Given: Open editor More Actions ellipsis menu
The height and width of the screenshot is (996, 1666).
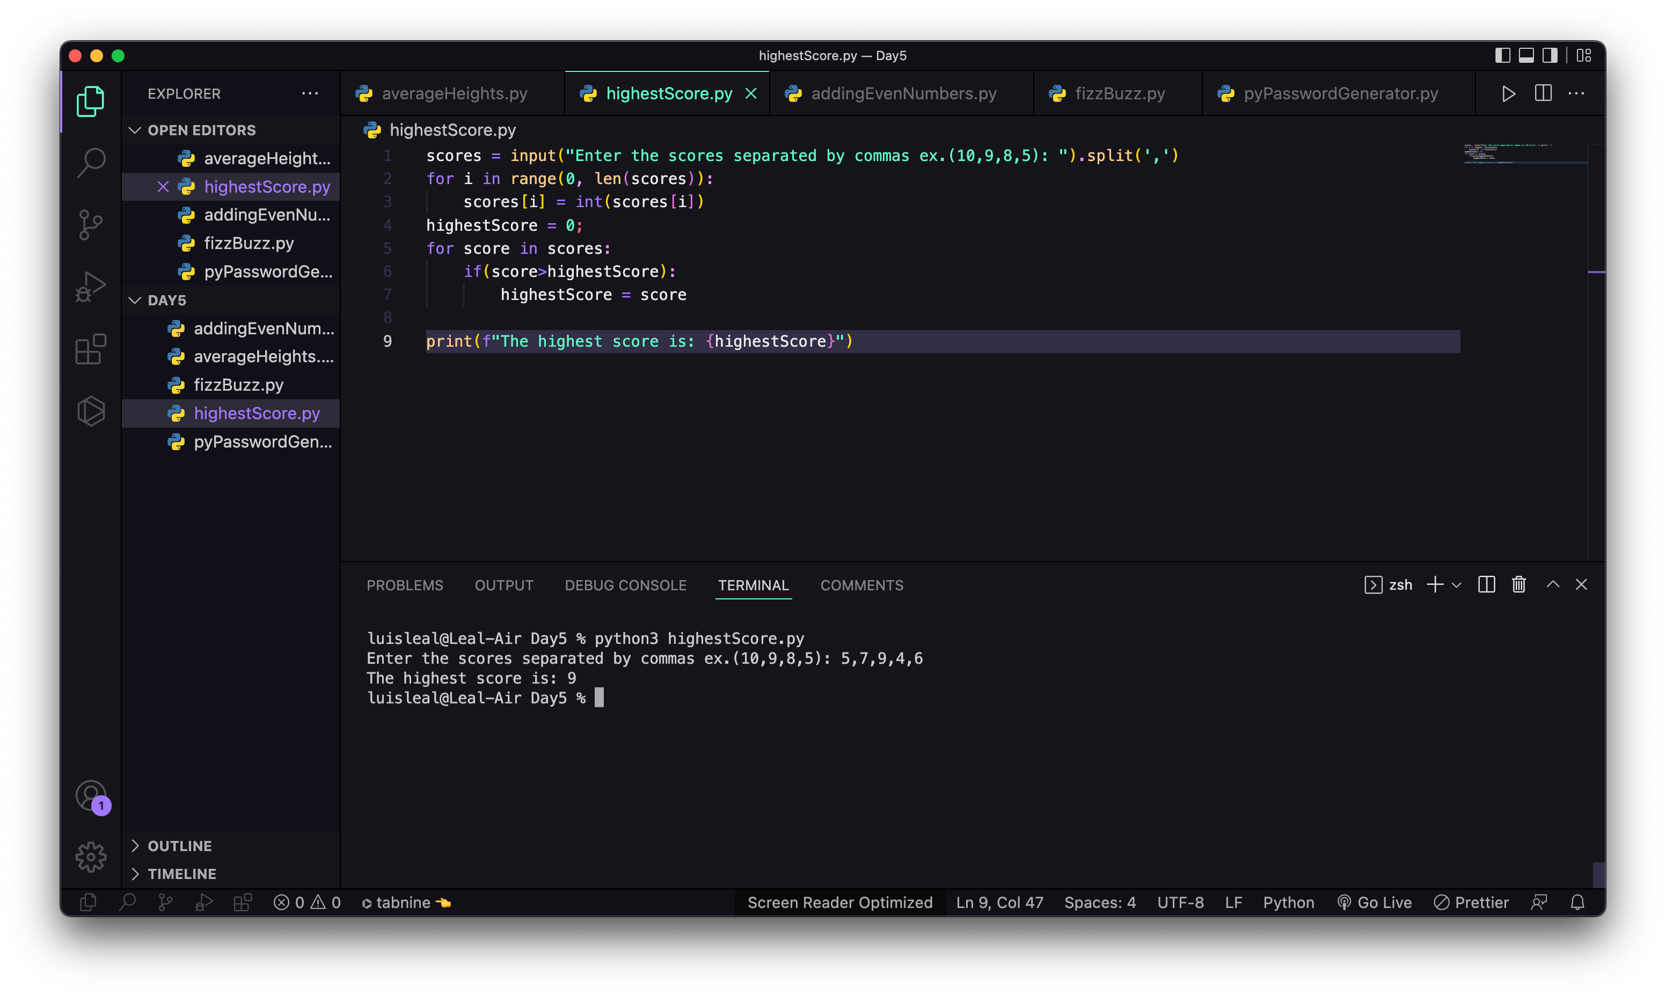Looking at the screenshot, I should [1576, 93].
